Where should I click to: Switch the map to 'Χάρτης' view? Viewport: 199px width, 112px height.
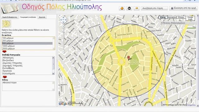click(163, 17)
